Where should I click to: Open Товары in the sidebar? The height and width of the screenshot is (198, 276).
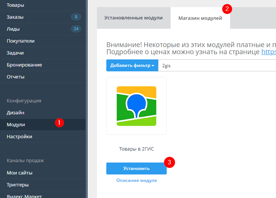click(15, 5)
